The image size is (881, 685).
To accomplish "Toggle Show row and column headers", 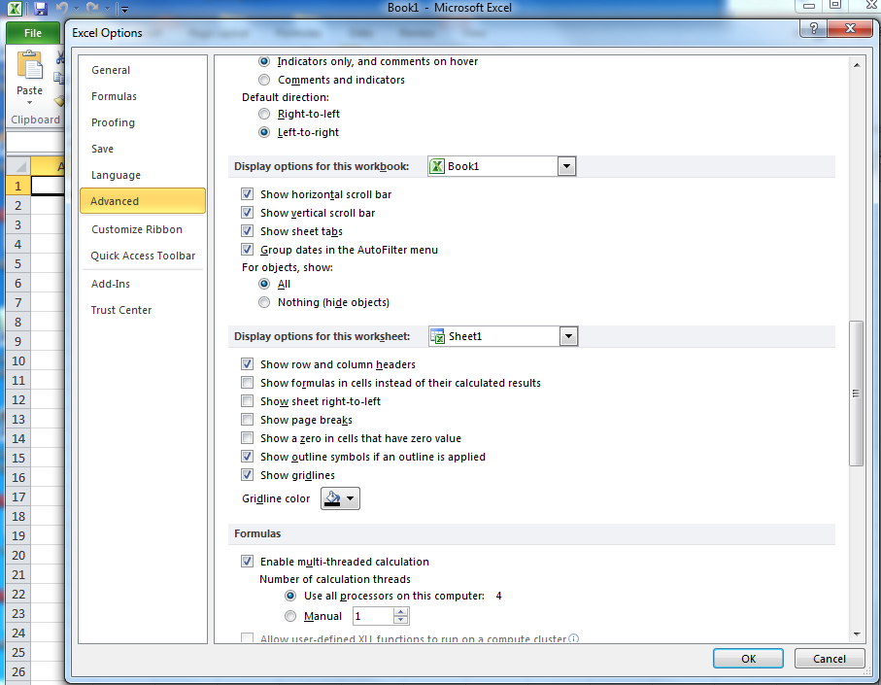I will pyautogui.click(x=248, y=364).
